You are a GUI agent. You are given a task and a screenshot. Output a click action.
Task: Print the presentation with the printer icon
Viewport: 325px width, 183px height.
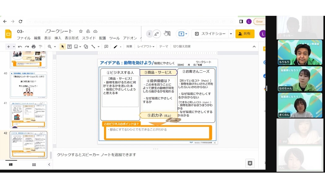pos(33,47)
